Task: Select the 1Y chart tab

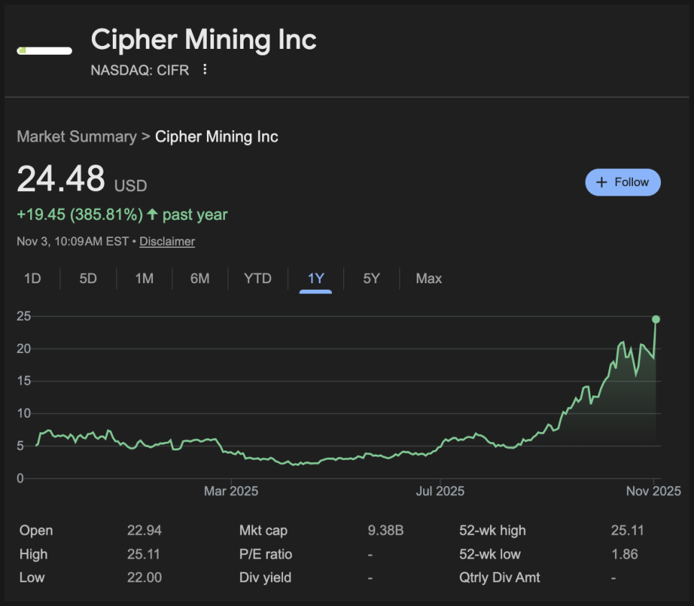Action: pos(315,278)
